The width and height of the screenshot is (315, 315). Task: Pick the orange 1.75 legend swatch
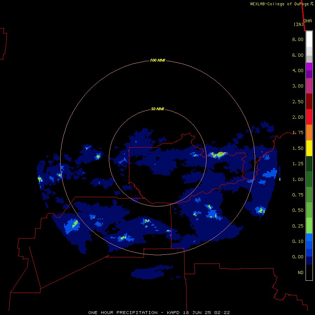(x=309, y=132)
